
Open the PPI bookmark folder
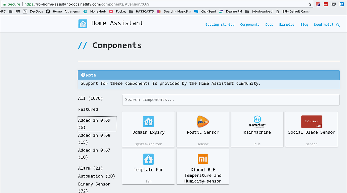pos(14,11)
